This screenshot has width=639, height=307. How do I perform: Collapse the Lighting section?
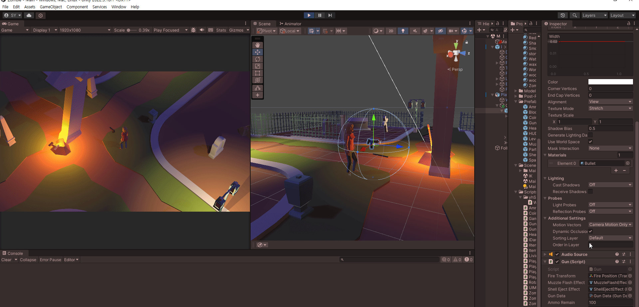click(x=545, y=178)
